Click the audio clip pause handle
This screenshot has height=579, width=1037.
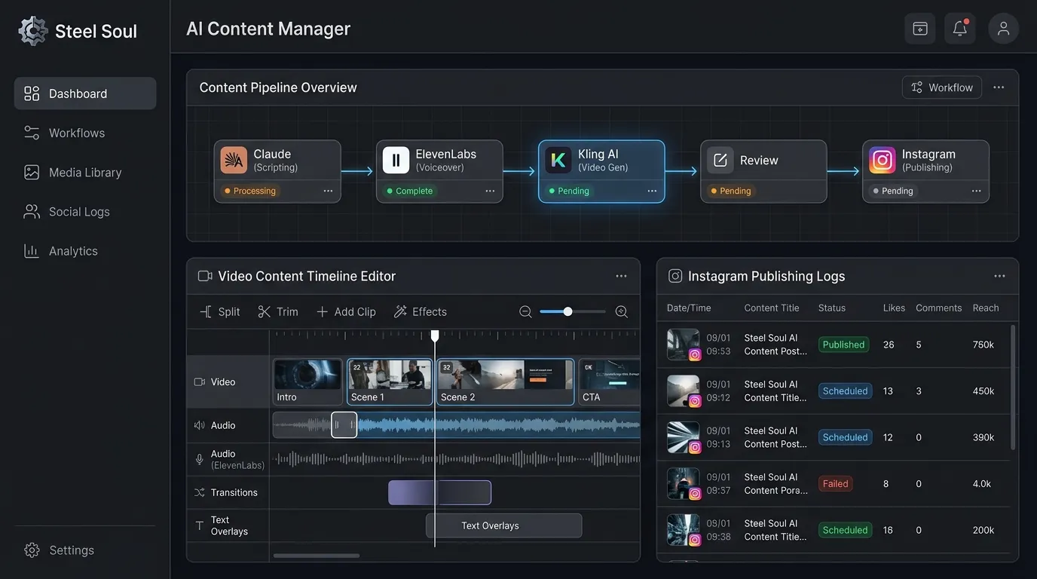pyautogui.click(x=344, y=425)
